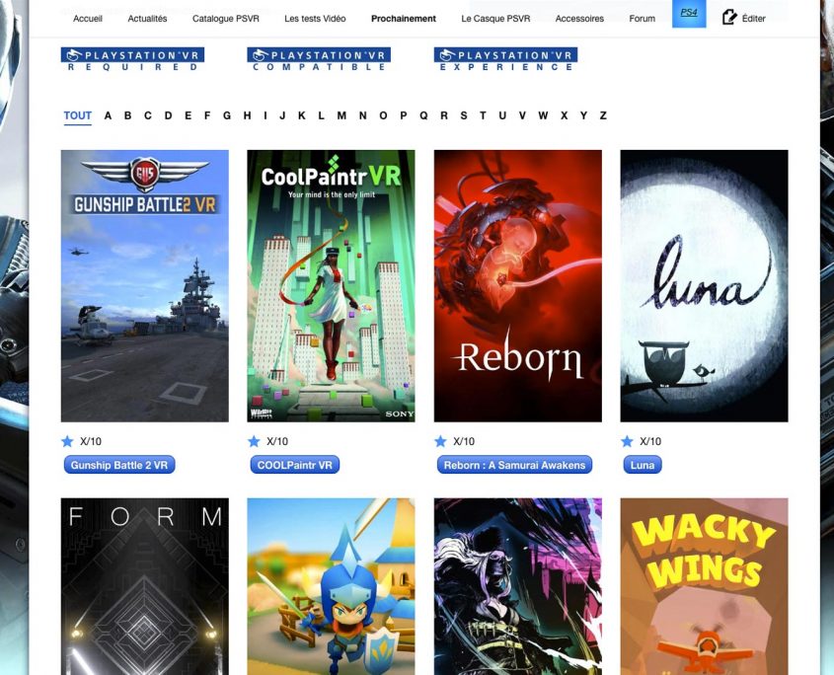Screen dimensions: 834x675
Task: Filter games by letter G
Action: point(227,115)
